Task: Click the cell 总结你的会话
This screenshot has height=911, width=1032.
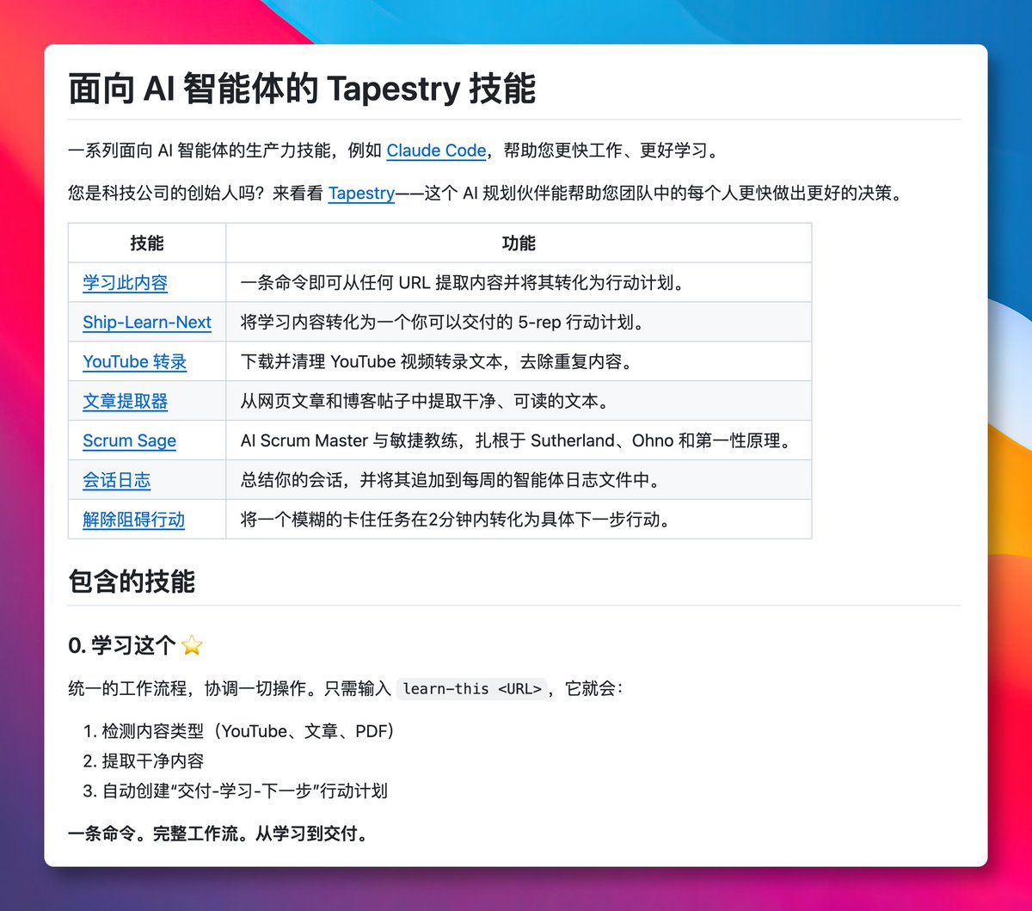Action: click(x=519, y=480)
